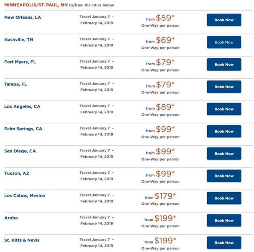Select the Fort Myers, FL city link
The width and height of the screenshot is (254, 252).
coord(20,62)
